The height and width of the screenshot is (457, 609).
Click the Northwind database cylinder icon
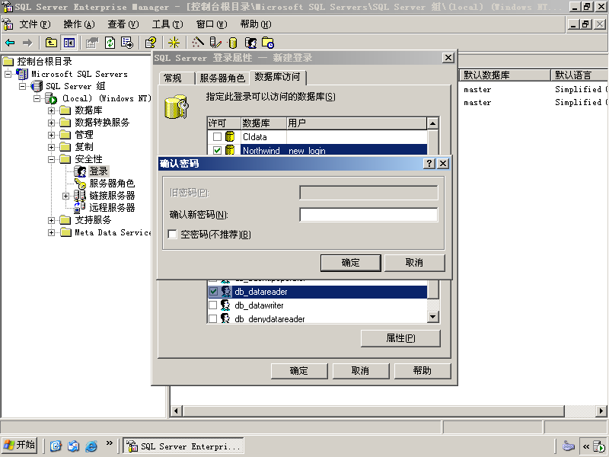click(x=230, y=150)
